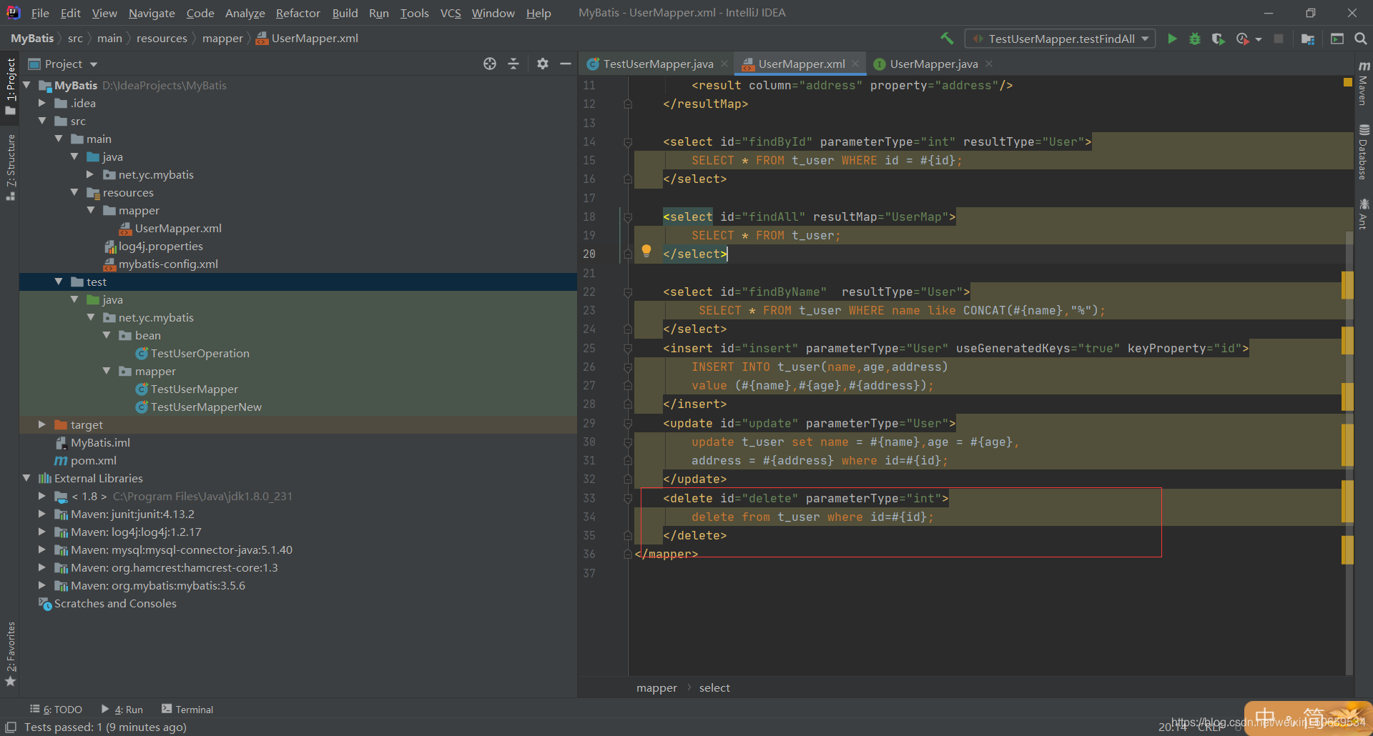This screenshot has width=1373, height=736.
Task: Collapse External Libraries node
Action: 26,478
